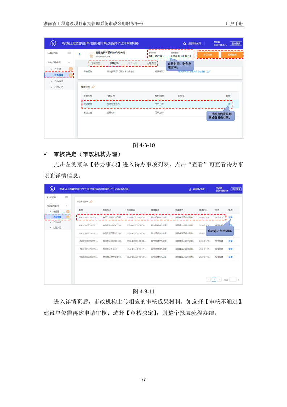Image resolution: width=287 pixels, height=407 pixels.
Task: Toggle the 功能菜单 hamburger icon in Figure 4-3-10
Action: [x=69, y=53]
